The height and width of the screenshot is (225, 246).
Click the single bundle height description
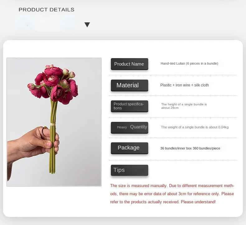[x=184, y=106]
